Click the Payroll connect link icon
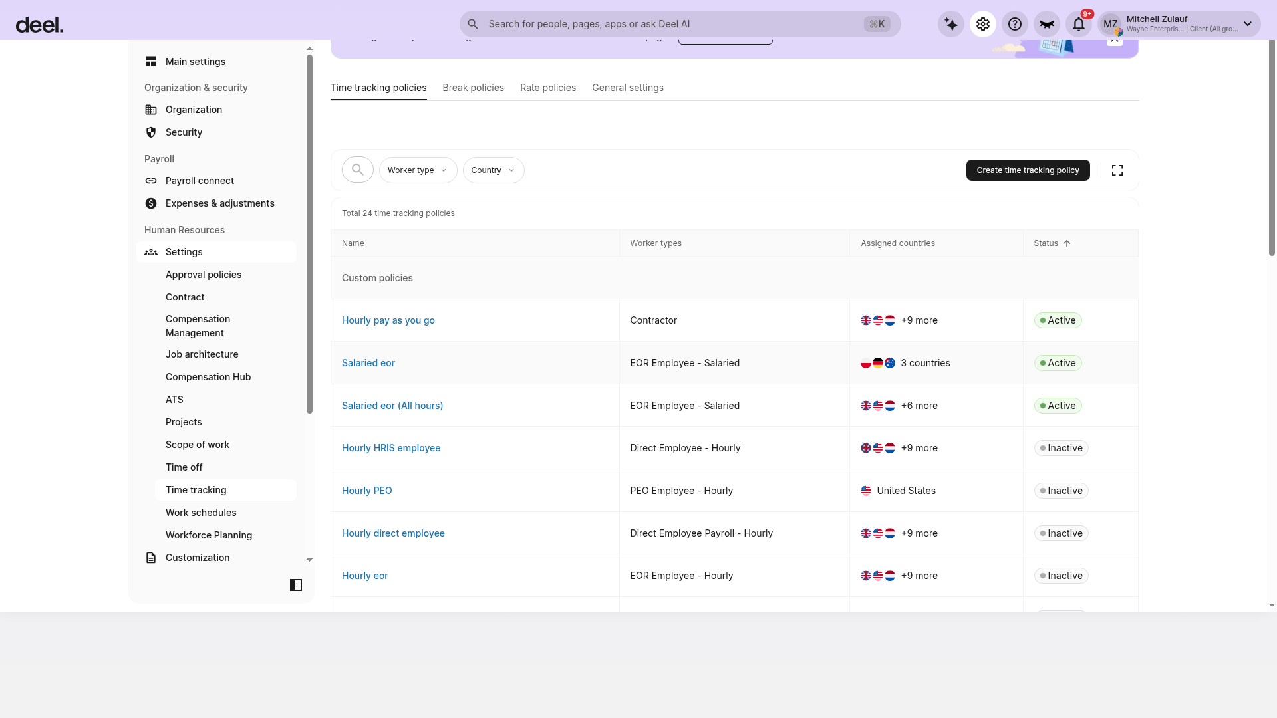 (151, 181)
